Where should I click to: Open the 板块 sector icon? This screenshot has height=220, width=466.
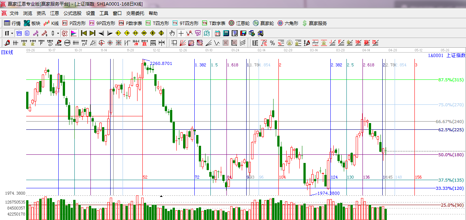tap(32, 23)
